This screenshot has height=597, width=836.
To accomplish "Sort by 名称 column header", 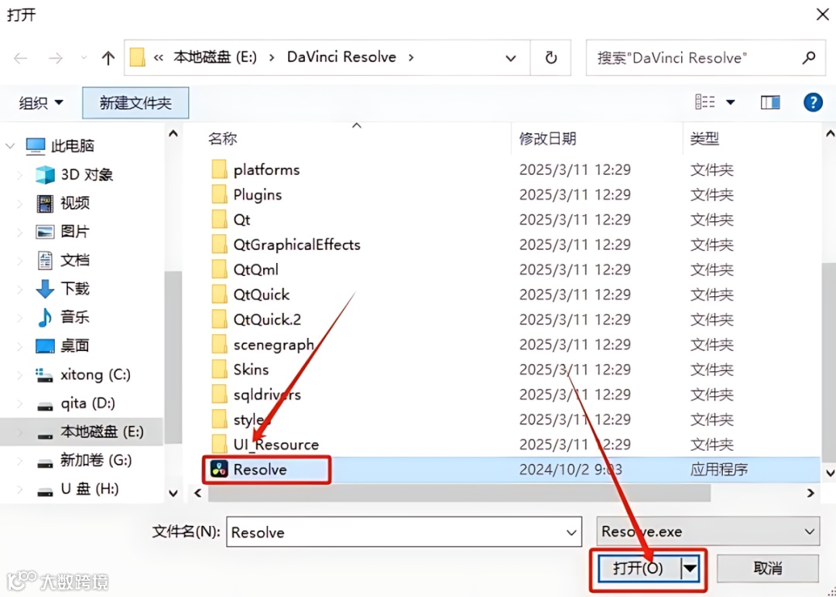I will [x=222, y=138].
